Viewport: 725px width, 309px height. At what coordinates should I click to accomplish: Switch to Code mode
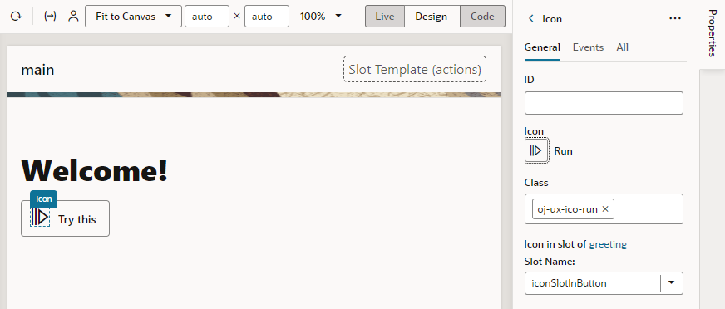click(482, 17)
